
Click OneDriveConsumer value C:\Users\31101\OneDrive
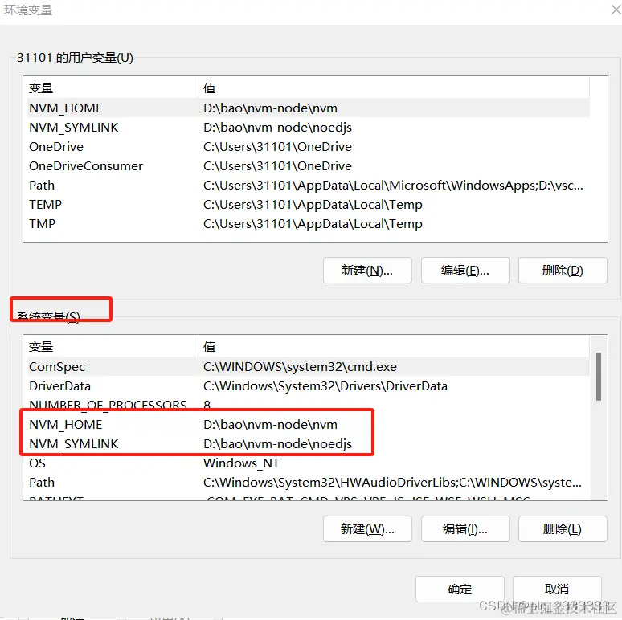pyautogui.click(x=277, y=165)
